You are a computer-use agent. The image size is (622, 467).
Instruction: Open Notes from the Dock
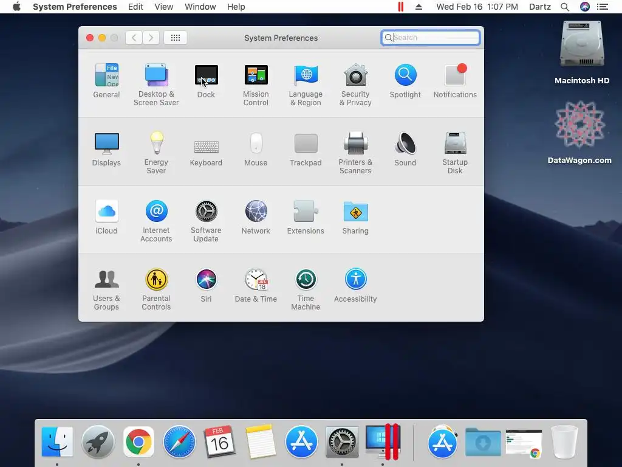point(261,441)
